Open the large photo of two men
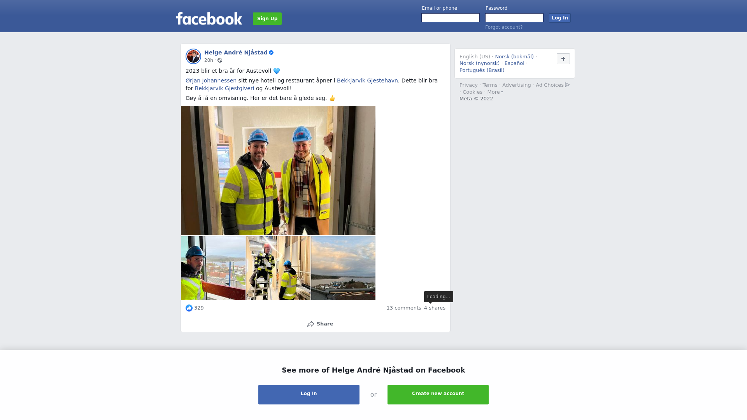747x420 pixels. tap(278, 170)
